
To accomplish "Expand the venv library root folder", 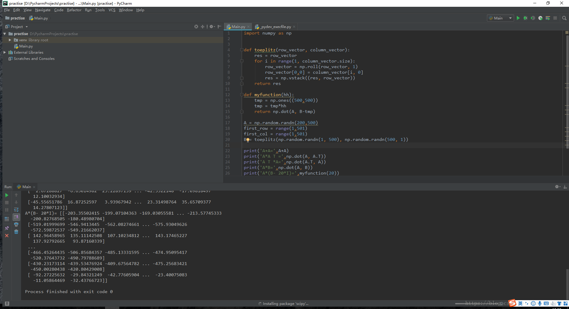I will pyautogui.click(x=10, y=40).
